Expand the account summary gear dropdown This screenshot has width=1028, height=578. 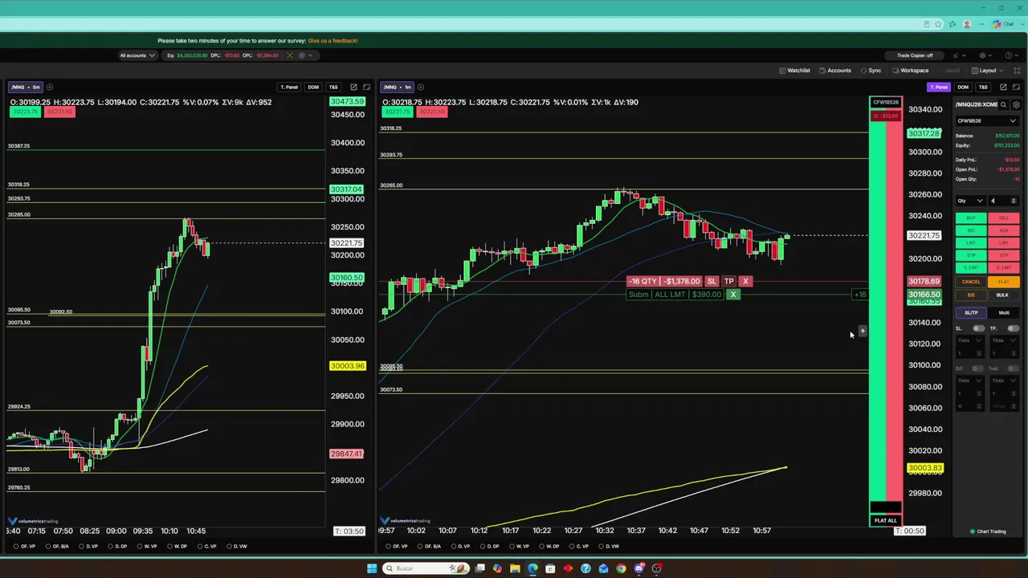tap(304, 55)
